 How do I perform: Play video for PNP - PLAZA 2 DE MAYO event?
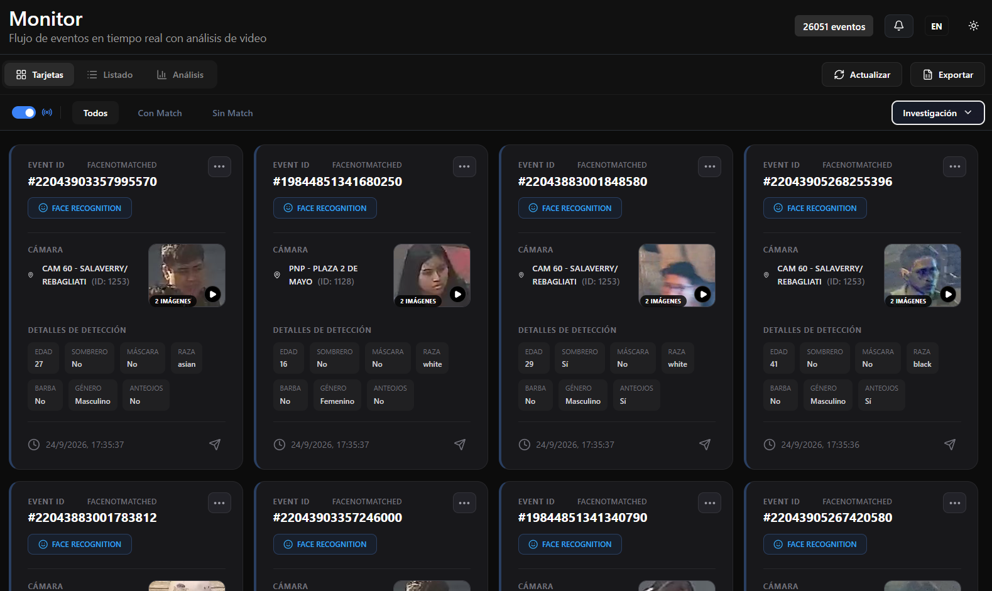pyautogui.click(x=458, y=294)
